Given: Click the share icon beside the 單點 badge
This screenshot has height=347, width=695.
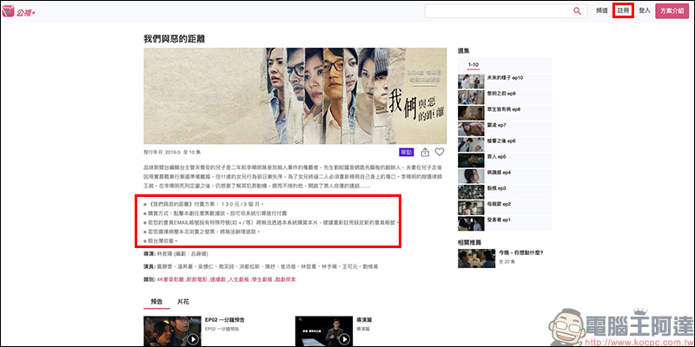Looking at the screenshot, I should tap(425, 153).
